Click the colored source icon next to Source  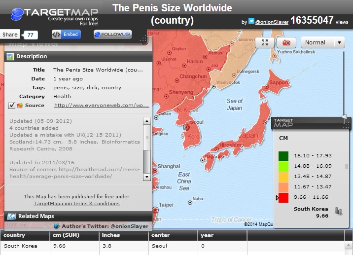(x=20, y=105)
